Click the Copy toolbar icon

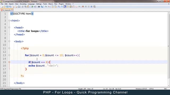coord(25,7)
